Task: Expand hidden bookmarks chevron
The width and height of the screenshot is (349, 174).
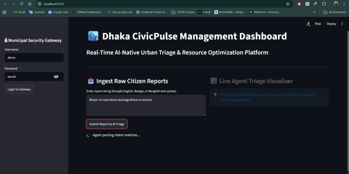Action: (x=314, y=12)
